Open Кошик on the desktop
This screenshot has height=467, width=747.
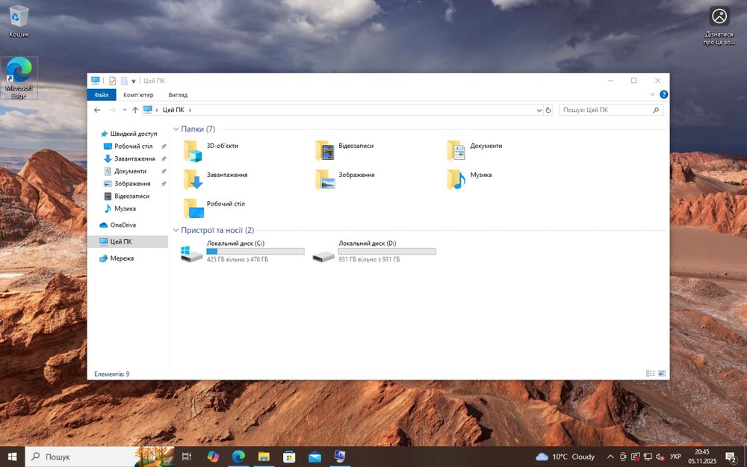[19, 22]
